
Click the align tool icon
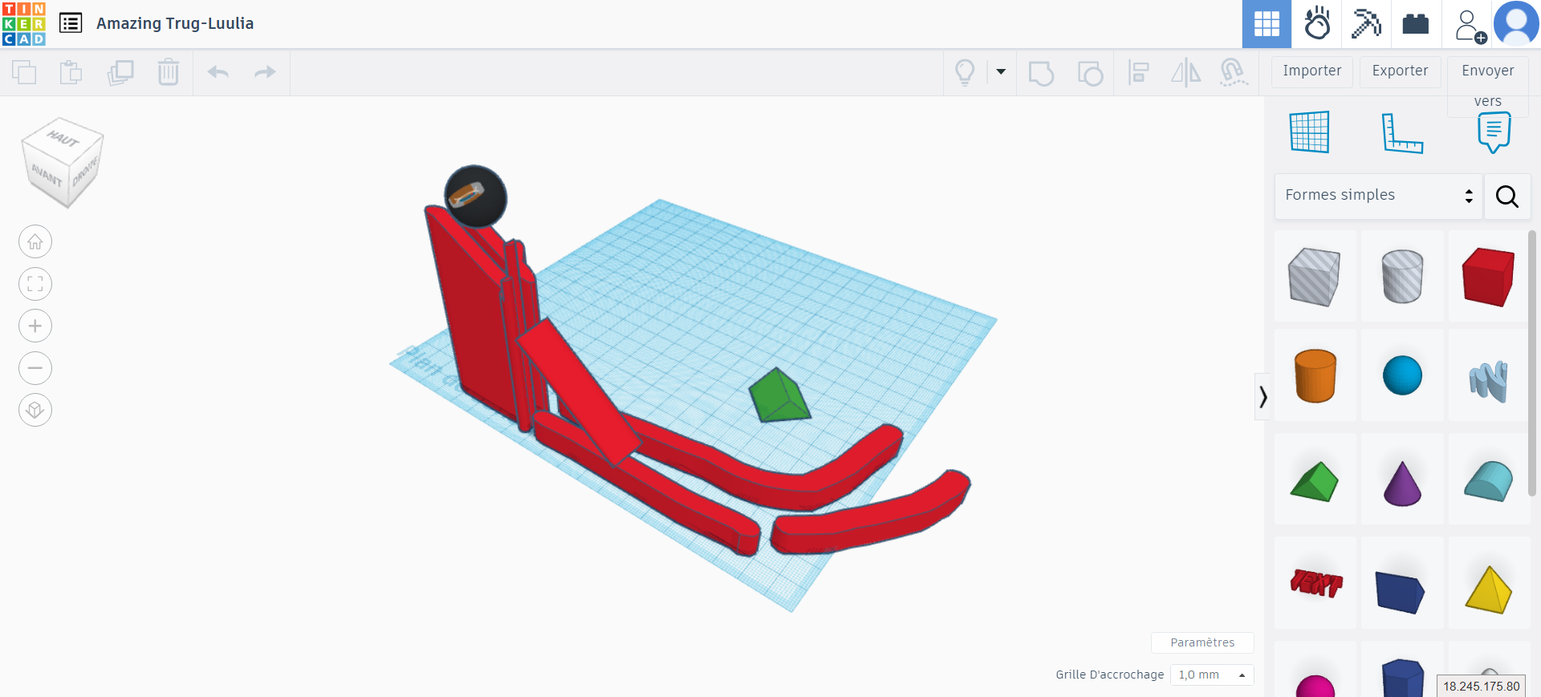tap(1138, 72)
